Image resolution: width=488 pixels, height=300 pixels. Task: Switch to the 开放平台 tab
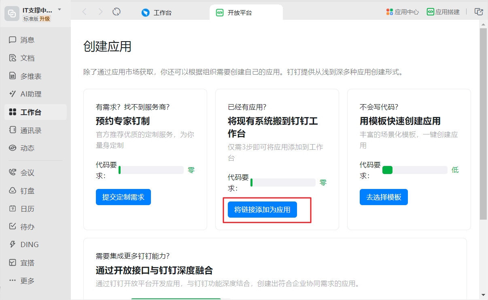[246, 13]
